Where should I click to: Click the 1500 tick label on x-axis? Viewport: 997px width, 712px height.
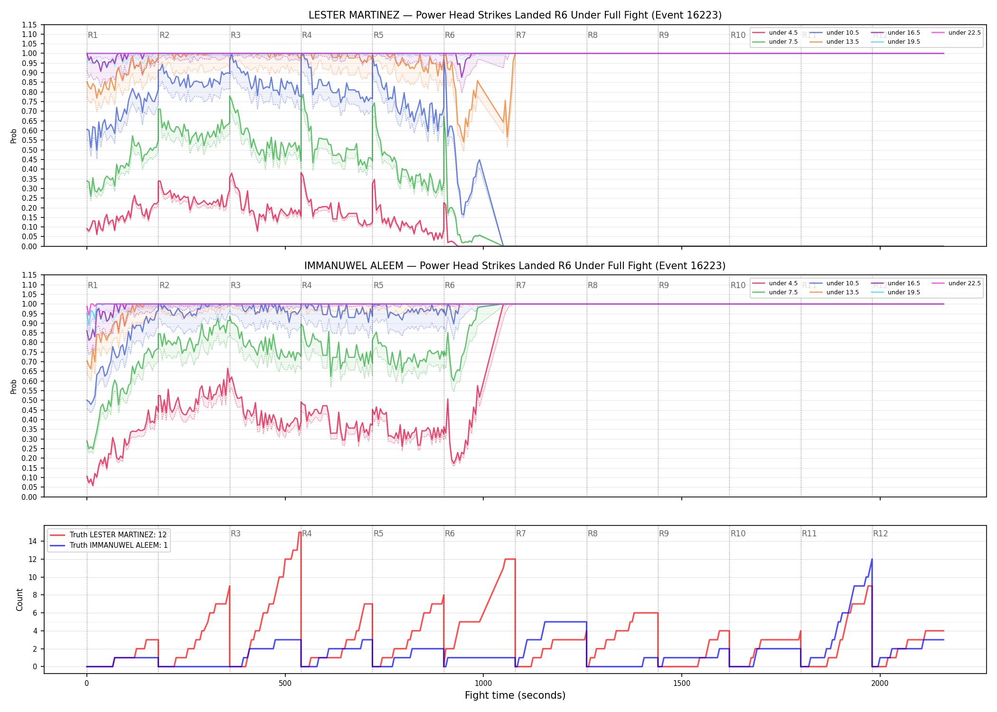[682, 684]
